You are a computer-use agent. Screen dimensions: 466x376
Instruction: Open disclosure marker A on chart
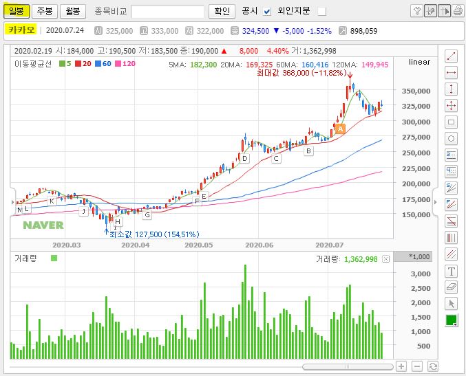click(x=340, y=129)
